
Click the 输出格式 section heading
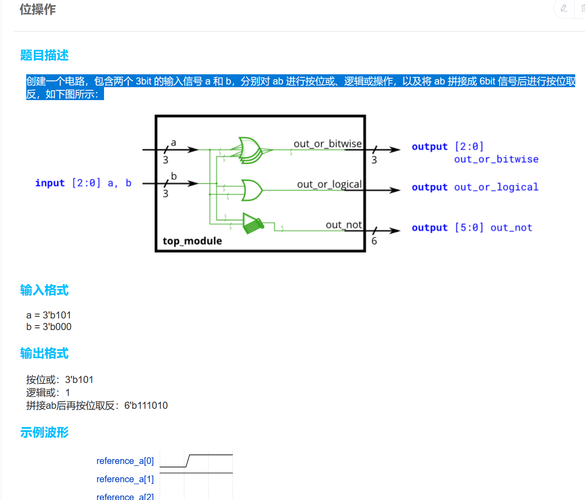click(44, 353)
